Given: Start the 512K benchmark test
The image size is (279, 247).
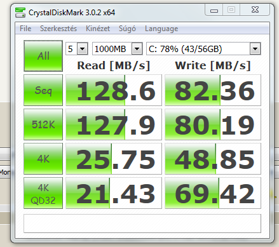Looking at the screenshot, I should (x=43, y=124).
